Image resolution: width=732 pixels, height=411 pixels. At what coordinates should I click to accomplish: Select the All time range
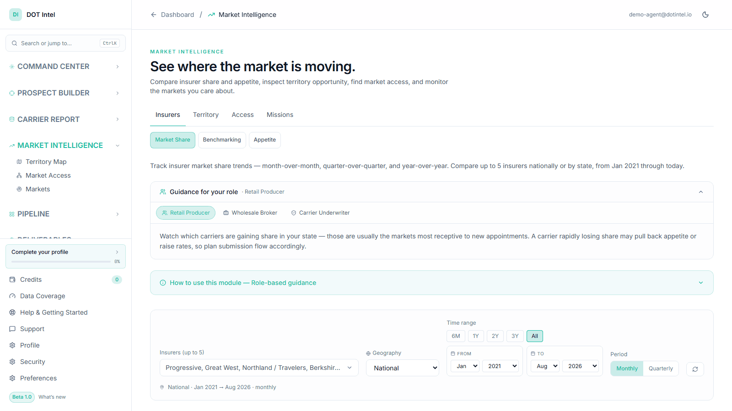point(535,336)
